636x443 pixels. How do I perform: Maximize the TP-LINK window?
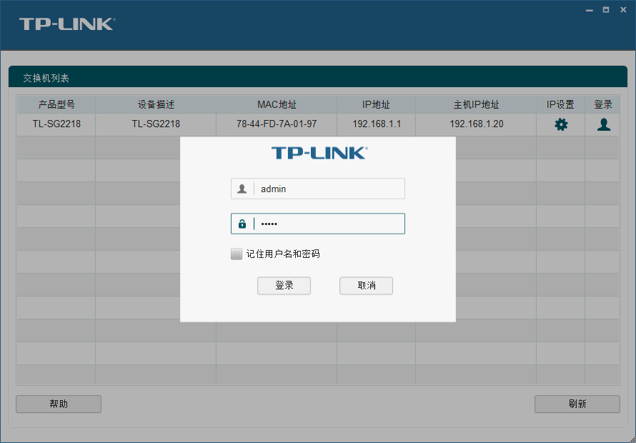click(x=606, y=10)
